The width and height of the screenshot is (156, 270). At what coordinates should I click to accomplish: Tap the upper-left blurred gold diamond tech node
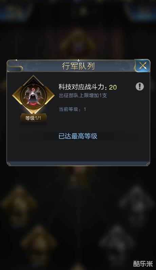[19, 206]
